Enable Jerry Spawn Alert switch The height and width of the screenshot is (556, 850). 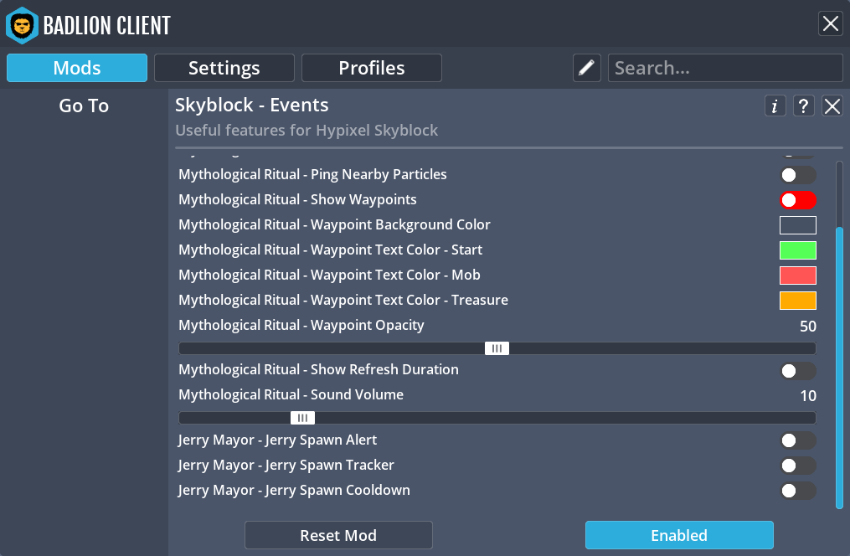(798, 440)
